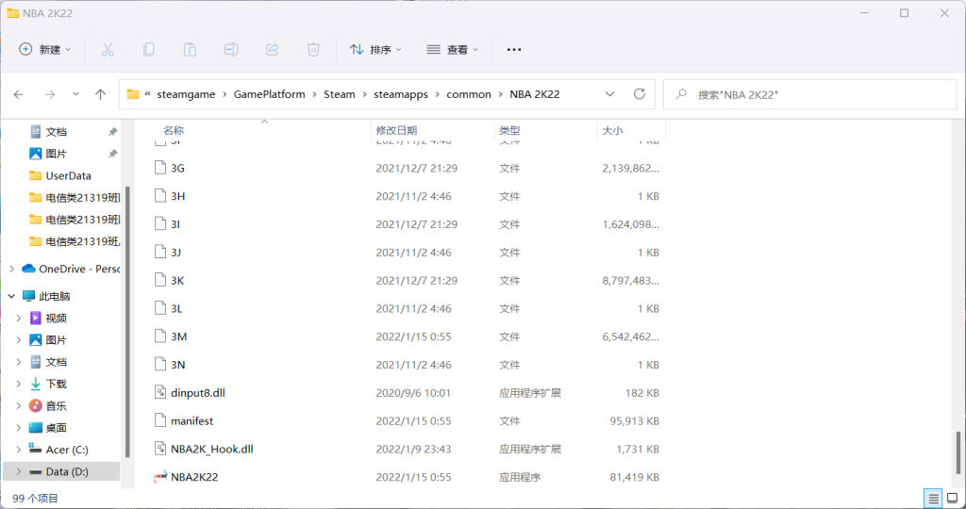Image resolution: width=966 pixels, height=509 pixels.
Task: Select the file named 3H
Action: pyautogui.click(x=177, y=196)
